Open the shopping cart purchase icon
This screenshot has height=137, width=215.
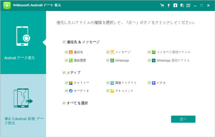(162, 5)
